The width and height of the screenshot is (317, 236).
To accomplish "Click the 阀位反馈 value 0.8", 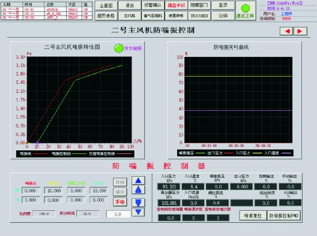I will pos(217,203).
